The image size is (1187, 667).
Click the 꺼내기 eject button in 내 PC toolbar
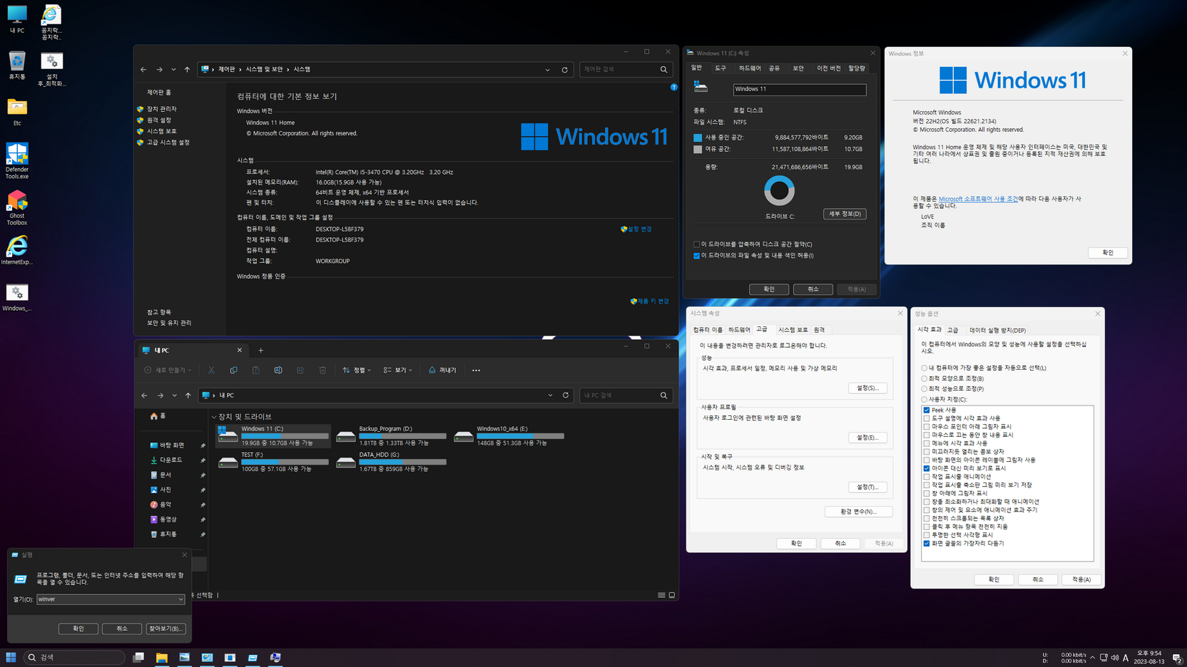[442, 370]
